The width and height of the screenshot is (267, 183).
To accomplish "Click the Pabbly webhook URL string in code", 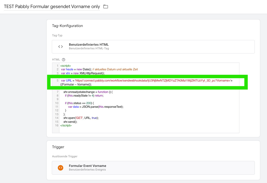I will (153, 80).
